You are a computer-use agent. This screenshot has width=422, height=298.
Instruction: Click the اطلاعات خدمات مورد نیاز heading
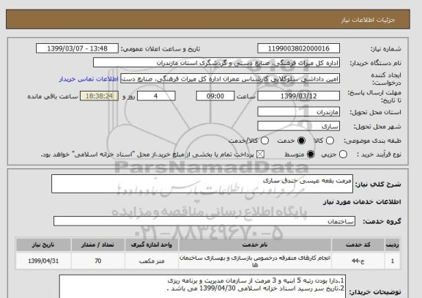point(362,202)
